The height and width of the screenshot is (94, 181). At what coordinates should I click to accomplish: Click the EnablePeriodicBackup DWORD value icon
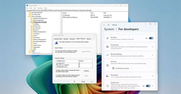pyautogui.click(x=64, y=17)
